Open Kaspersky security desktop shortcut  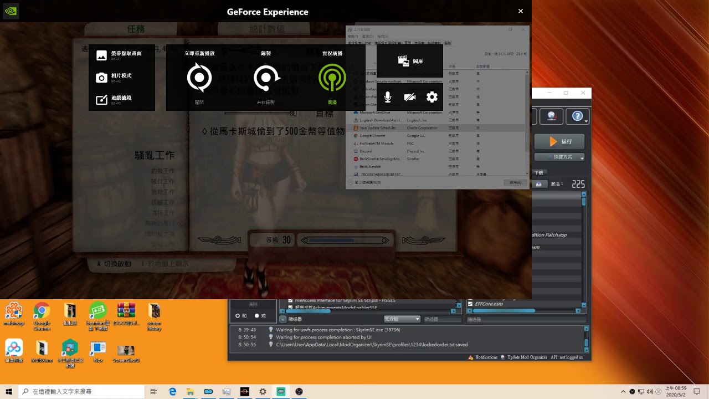click(x=70, y=354)
